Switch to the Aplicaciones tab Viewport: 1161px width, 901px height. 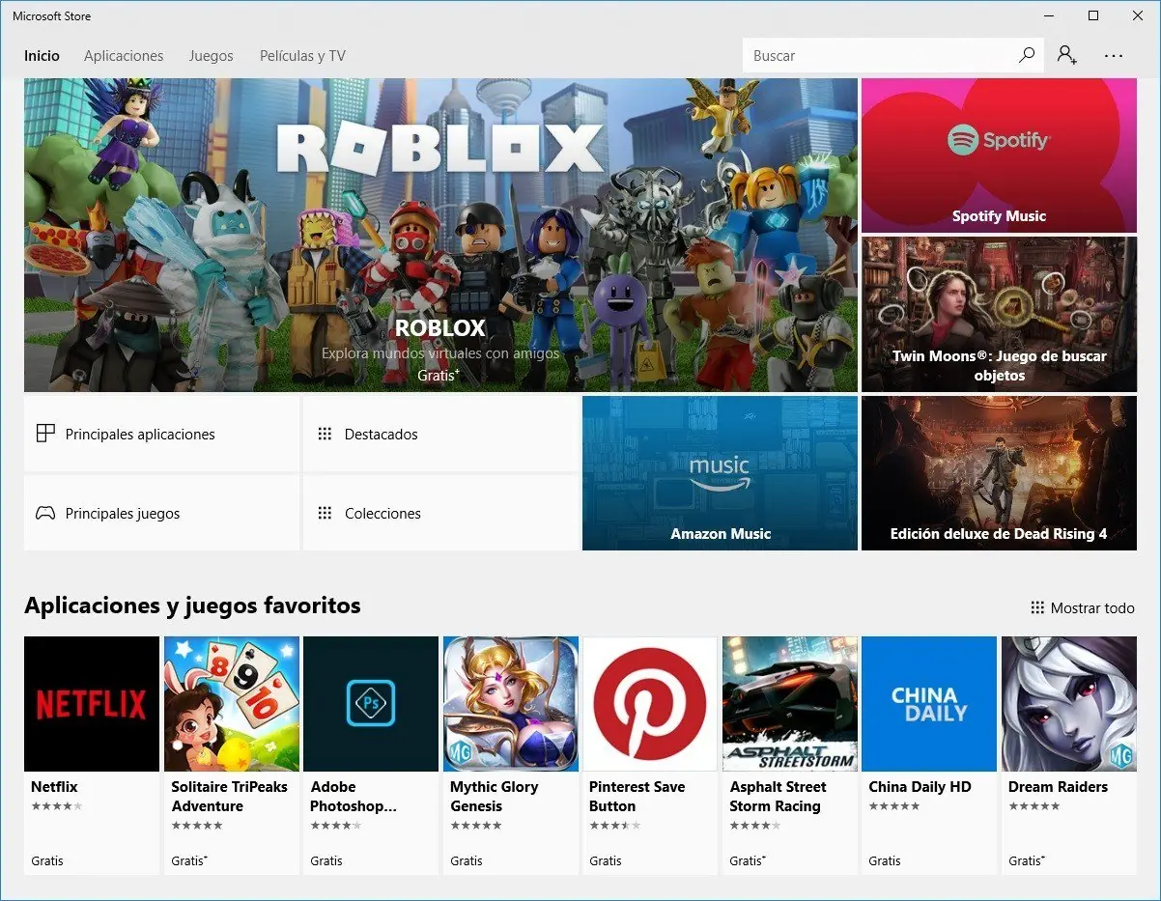coord(124,56)
